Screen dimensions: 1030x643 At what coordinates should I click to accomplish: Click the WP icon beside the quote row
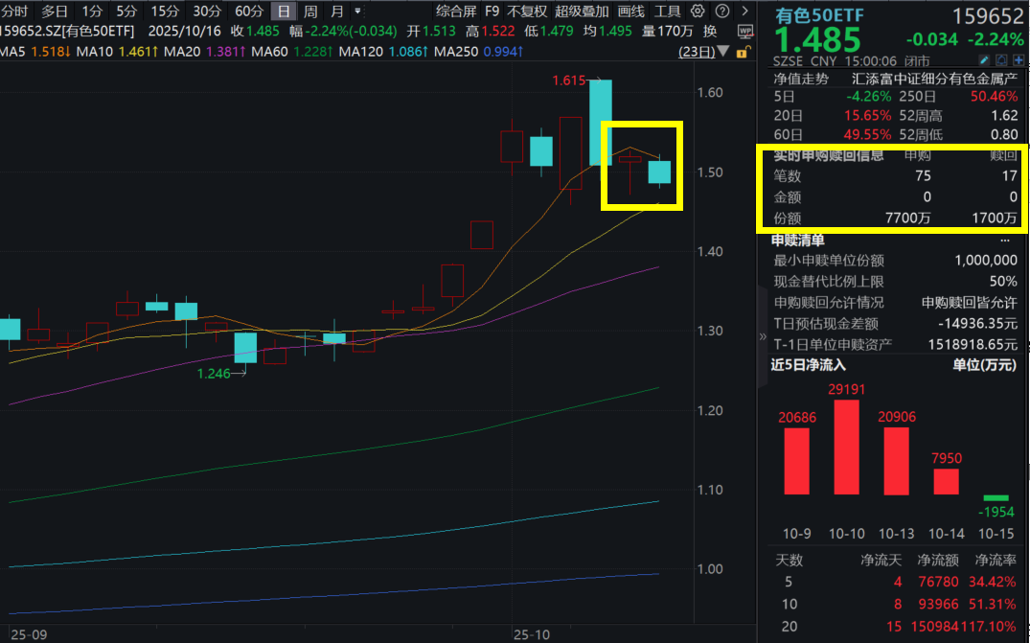coord(745,30)
